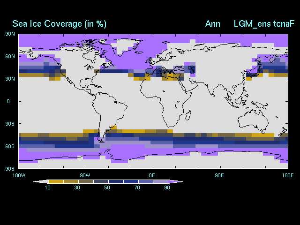
Task: Click the '60S' latitude axis label
Action: (x=10, y=146)
